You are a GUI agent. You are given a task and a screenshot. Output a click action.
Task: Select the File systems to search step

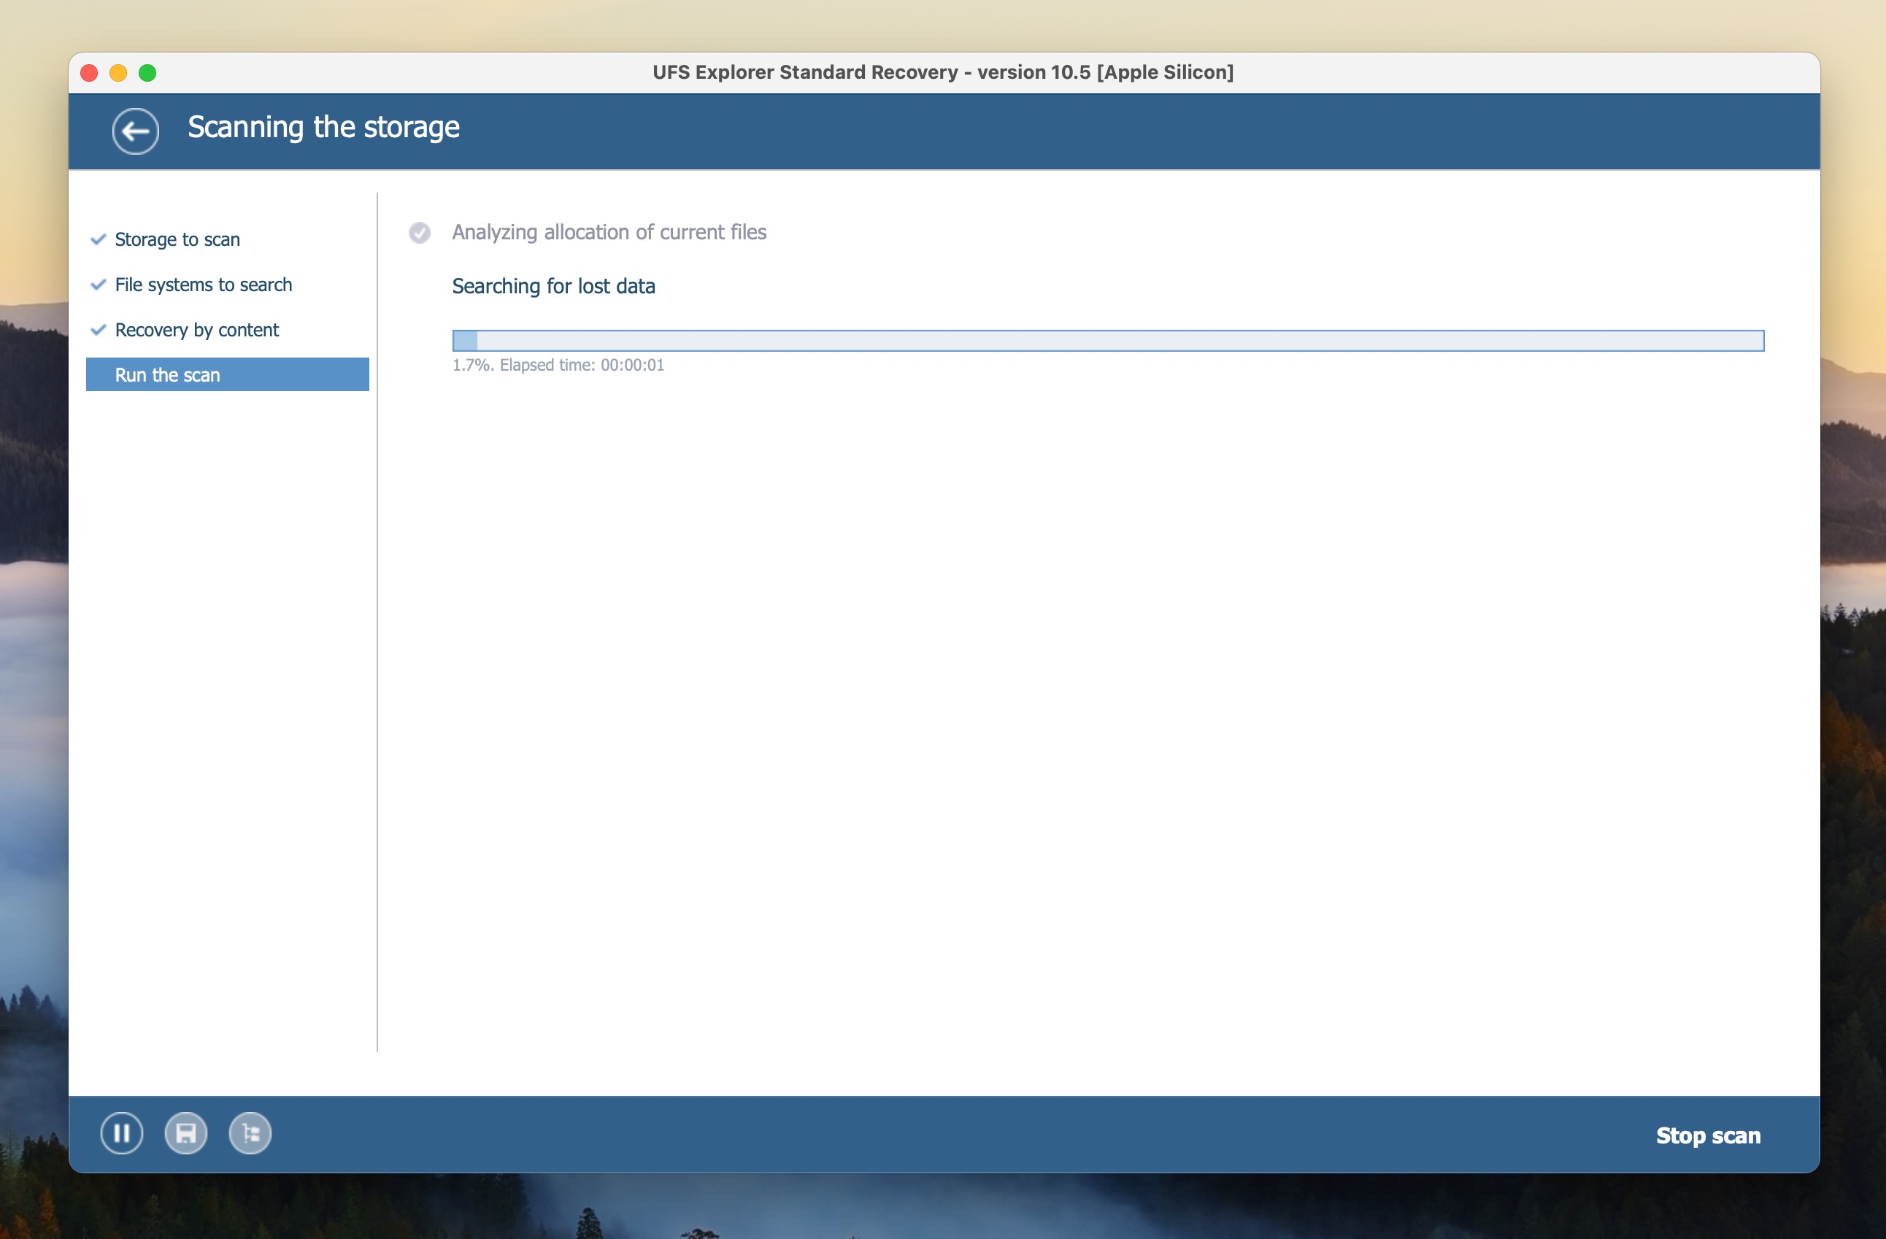pyautogui.click(x=203, y=283)
